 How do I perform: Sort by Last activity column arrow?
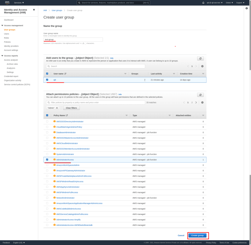click(174, 74)
